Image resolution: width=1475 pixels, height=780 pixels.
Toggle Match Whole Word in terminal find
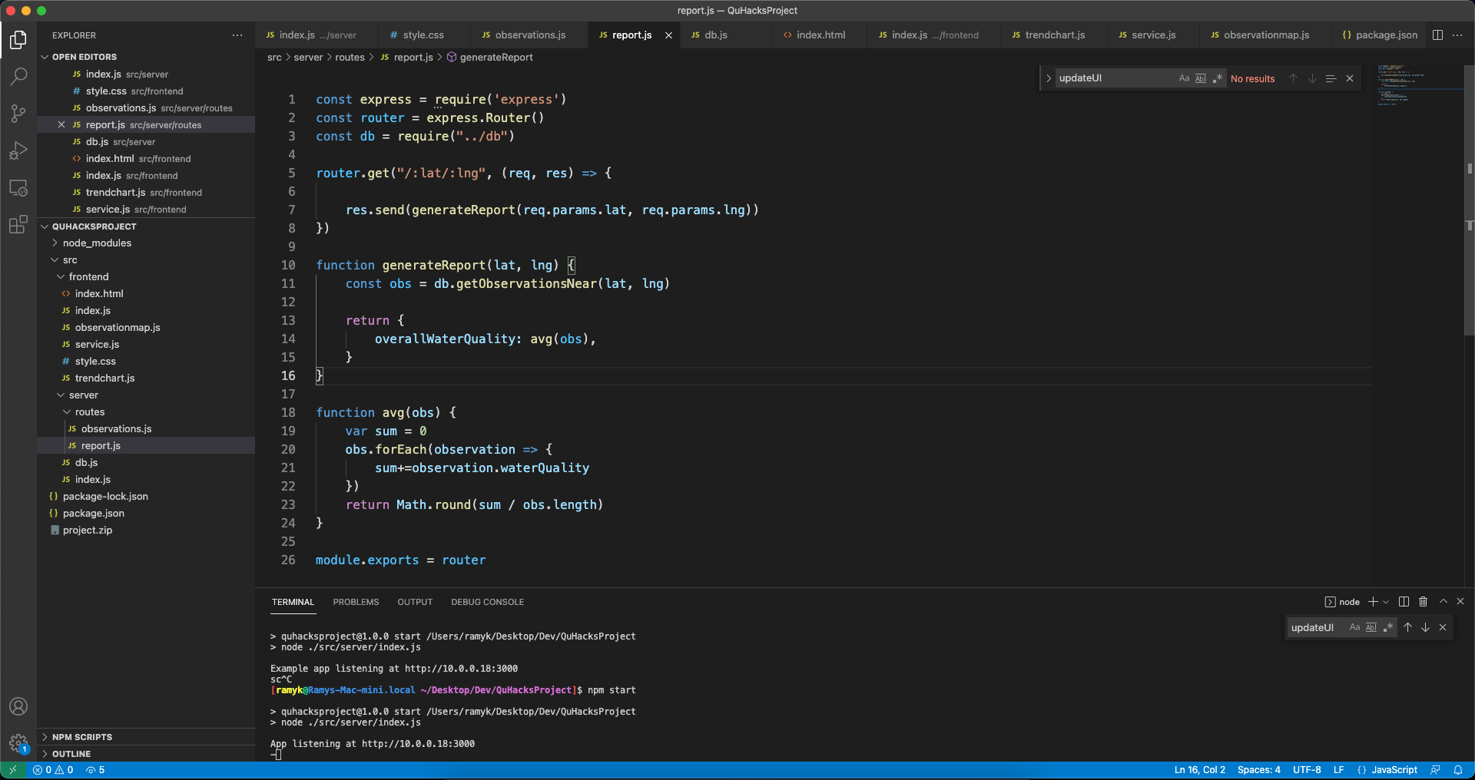1371,628
